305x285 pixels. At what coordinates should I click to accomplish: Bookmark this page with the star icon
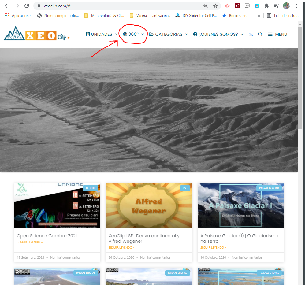[x=215, y=6]
